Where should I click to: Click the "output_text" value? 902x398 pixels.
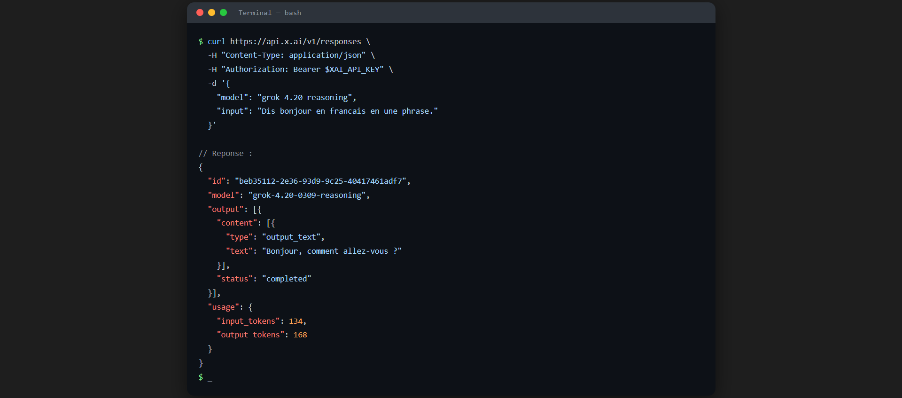291,237
